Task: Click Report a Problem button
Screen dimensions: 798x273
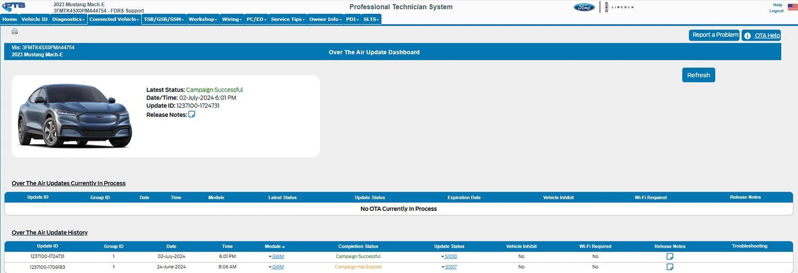Action: point(714,35)
